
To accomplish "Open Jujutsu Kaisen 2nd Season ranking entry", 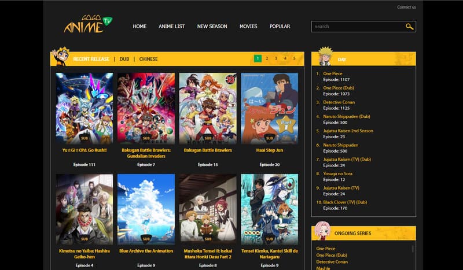I will click(348, 131).
